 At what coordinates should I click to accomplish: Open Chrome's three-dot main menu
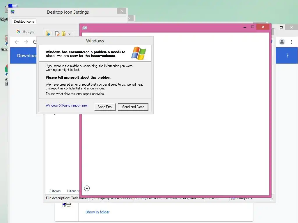pos(291,42)
